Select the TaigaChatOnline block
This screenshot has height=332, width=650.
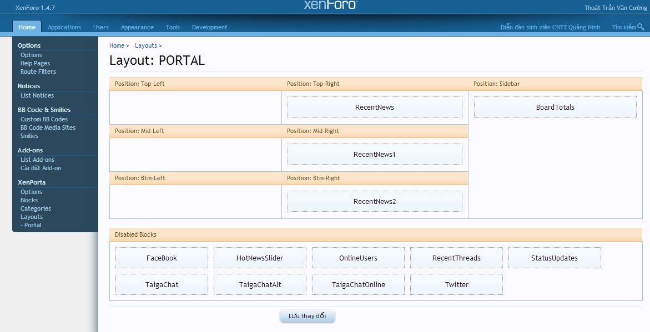358,284
